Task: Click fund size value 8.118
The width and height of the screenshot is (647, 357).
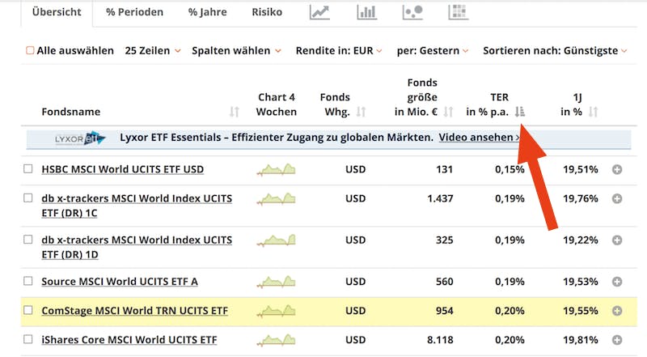Action: tap(440, 340)
